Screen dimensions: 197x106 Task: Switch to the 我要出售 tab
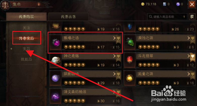(x=68, y=16)
